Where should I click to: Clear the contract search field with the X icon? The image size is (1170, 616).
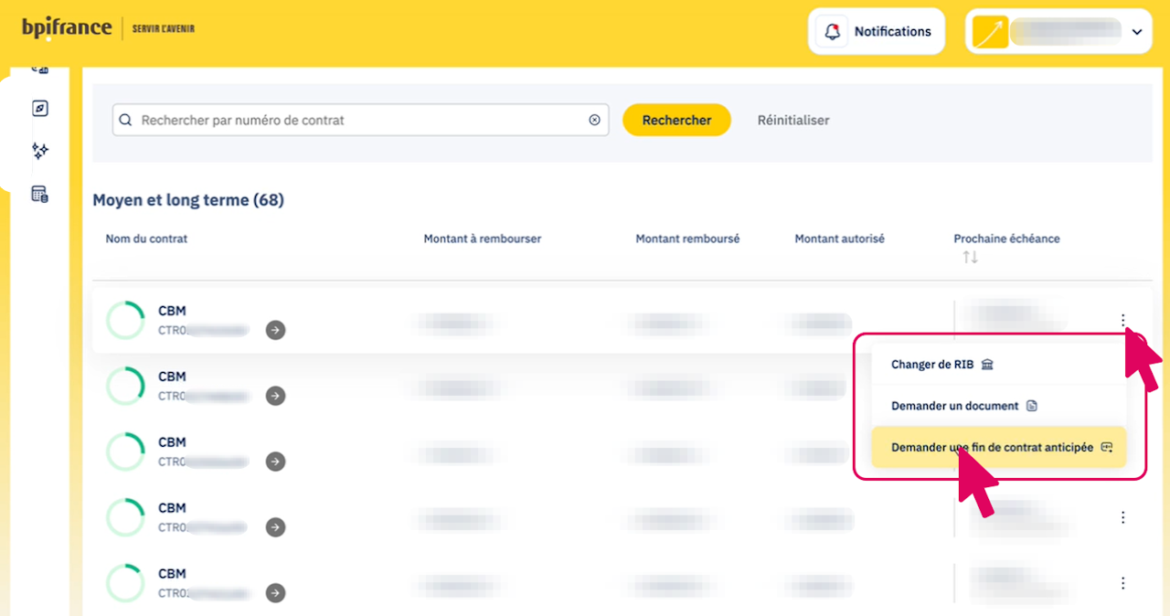pyautogui.click(x=594, y=120)
